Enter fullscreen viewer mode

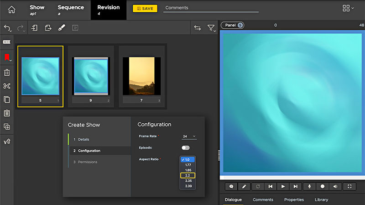click(349, 186)
